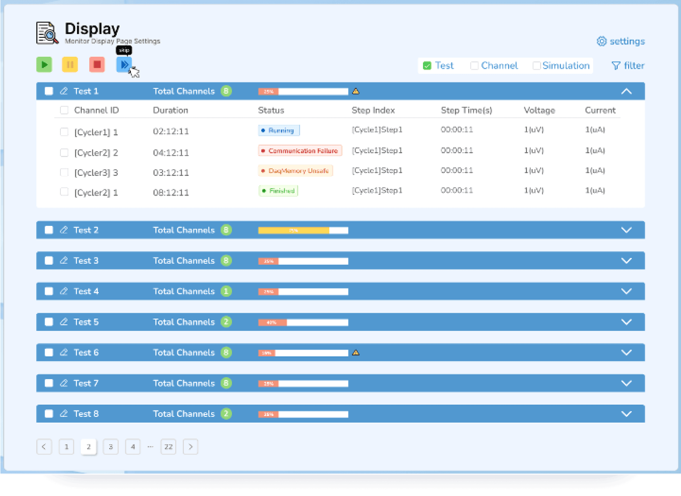The width and height of the screenshot is (681, 496).
Task: Go to page 4
Action: (x=133, y=446)
